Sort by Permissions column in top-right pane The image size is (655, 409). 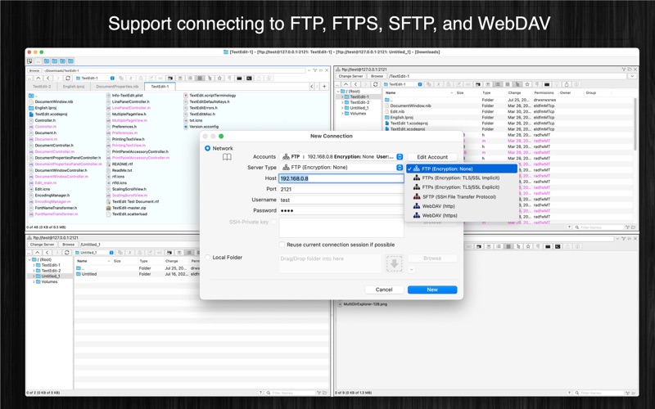[x=544, y=92]
